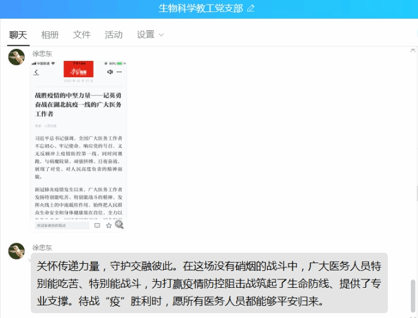
Task: Click the comment bubble icon in shared image
Action: pos(97,225)
